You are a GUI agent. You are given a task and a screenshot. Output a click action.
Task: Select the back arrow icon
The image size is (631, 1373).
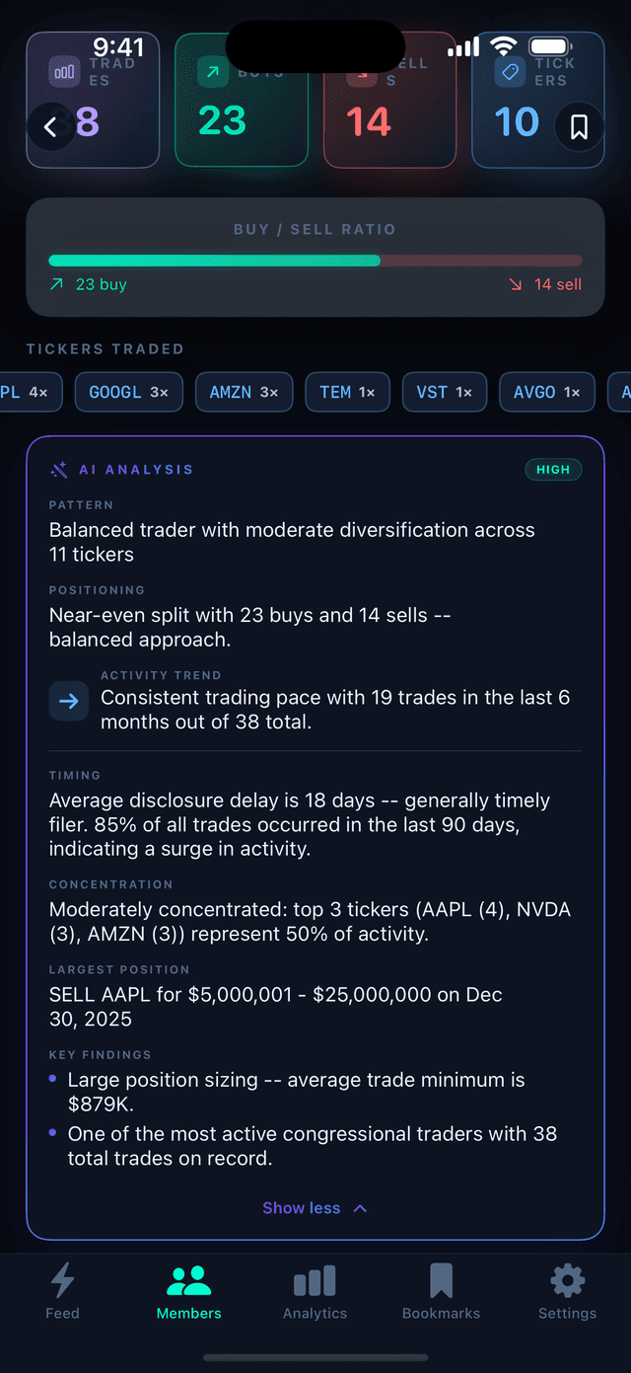[51, 126]
